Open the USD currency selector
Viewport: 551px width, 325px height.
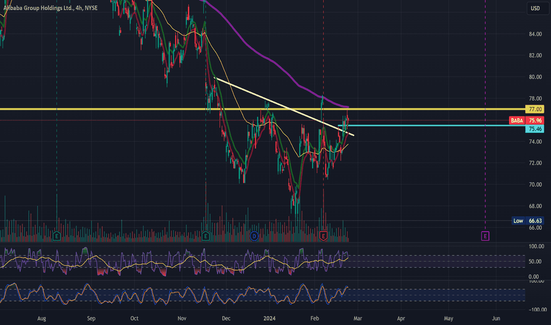pos(537,8)
